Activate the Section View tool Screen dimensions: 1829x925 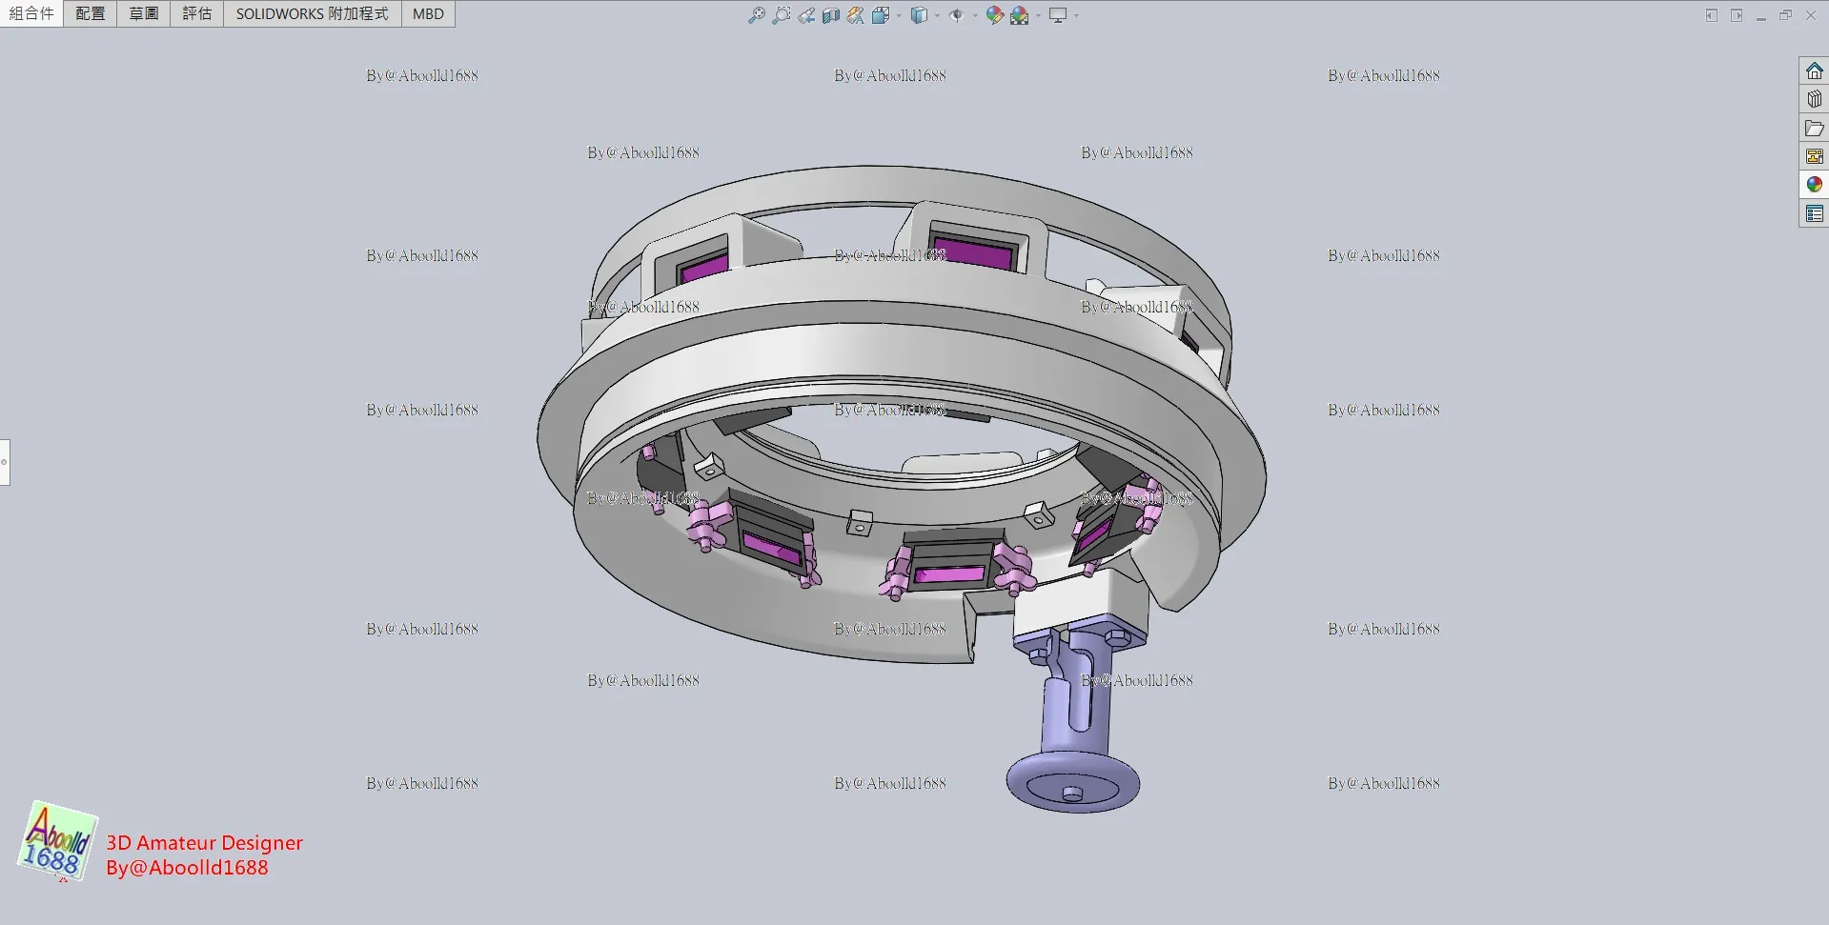(831, 15)
